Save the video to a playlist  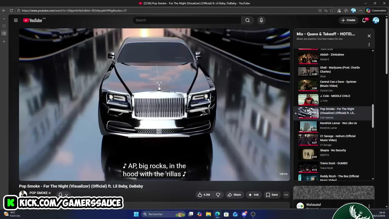pos(272,195)
